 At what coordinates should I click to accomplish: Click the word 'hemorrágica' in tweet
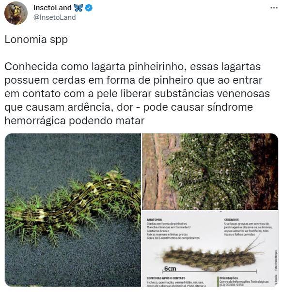(35, 121)
